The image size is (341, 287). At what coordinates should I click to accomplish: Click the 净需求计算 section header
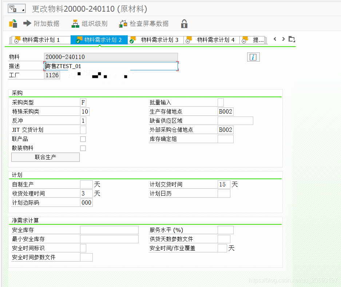click(25, 221)
